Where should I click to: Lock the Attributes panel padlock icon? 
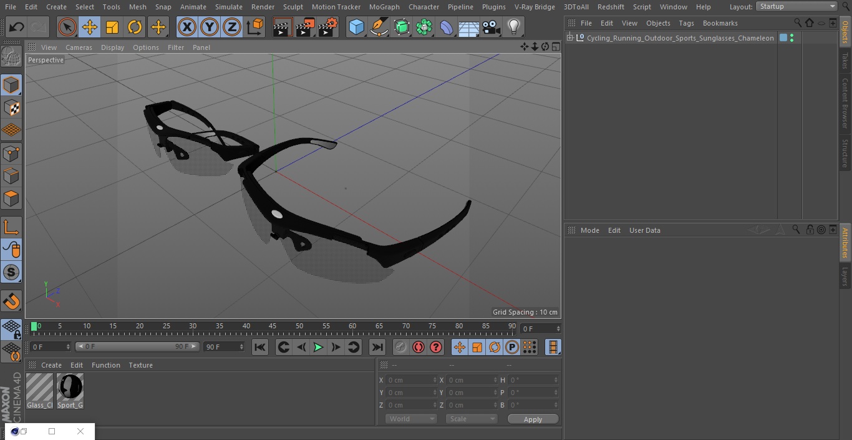pyautogui.click(x=810, y=230)
